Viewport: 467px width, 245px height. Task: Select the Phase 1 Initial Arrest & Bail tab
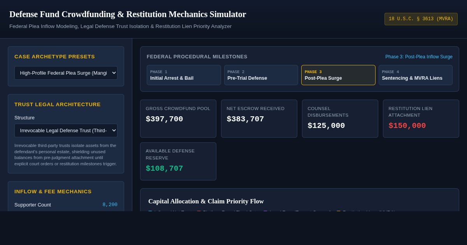184,75
